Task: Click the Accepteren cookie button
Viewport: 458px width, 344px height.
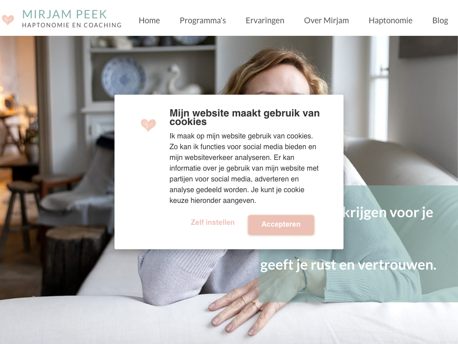Action: point(281,224)
